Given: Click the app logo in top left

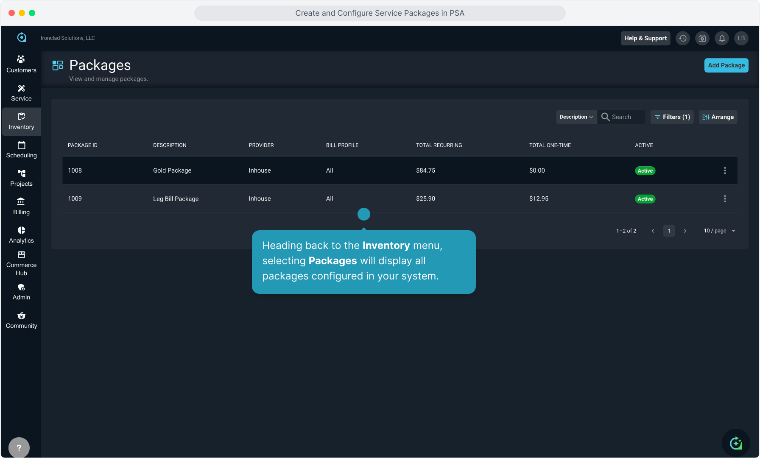Looking at the screenshot, I should click(x=22, y=38).
